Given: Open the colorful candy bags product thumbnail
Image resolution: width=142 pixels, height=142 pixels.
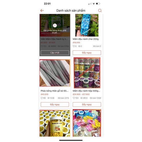Looking at the screenshot, I should point(87,123).
